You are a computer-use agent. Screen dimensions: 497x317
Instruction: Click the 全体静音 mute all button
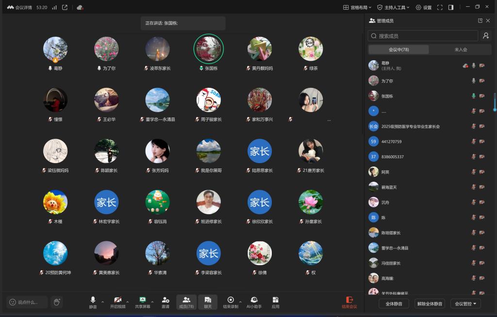(394, 303)
